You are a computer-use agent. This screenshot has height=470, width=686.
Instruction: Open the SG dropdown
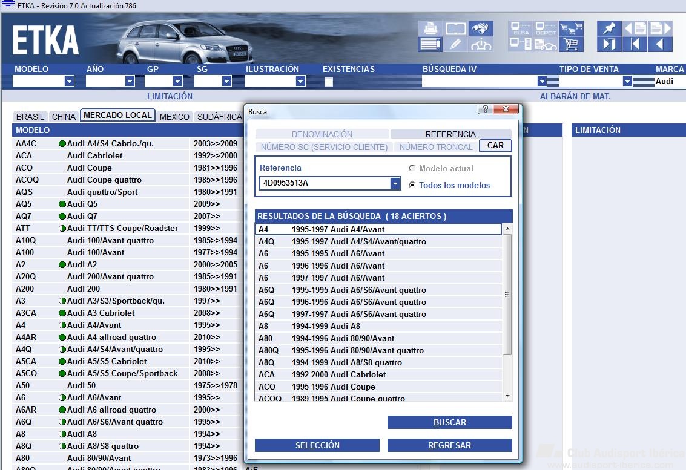(x=226, y=81)
